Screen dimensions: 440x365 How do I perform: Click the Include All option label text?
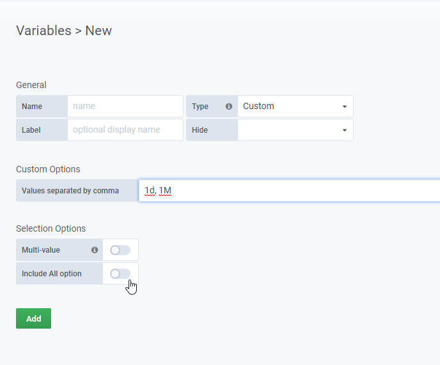pyautogui.click(x=52, y=274)
